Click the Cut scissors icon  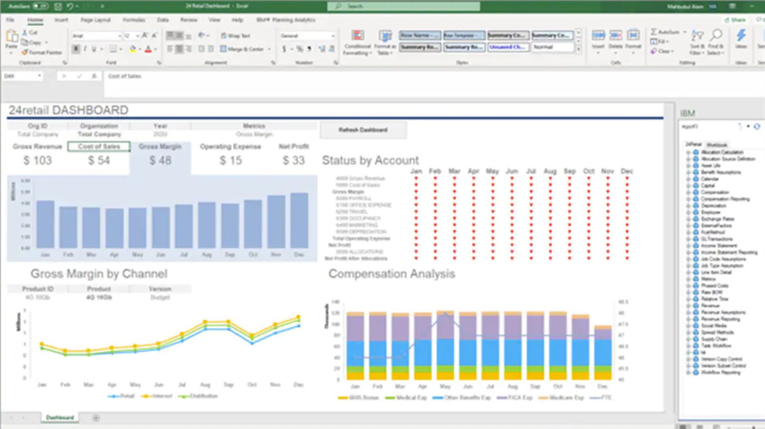25,33
